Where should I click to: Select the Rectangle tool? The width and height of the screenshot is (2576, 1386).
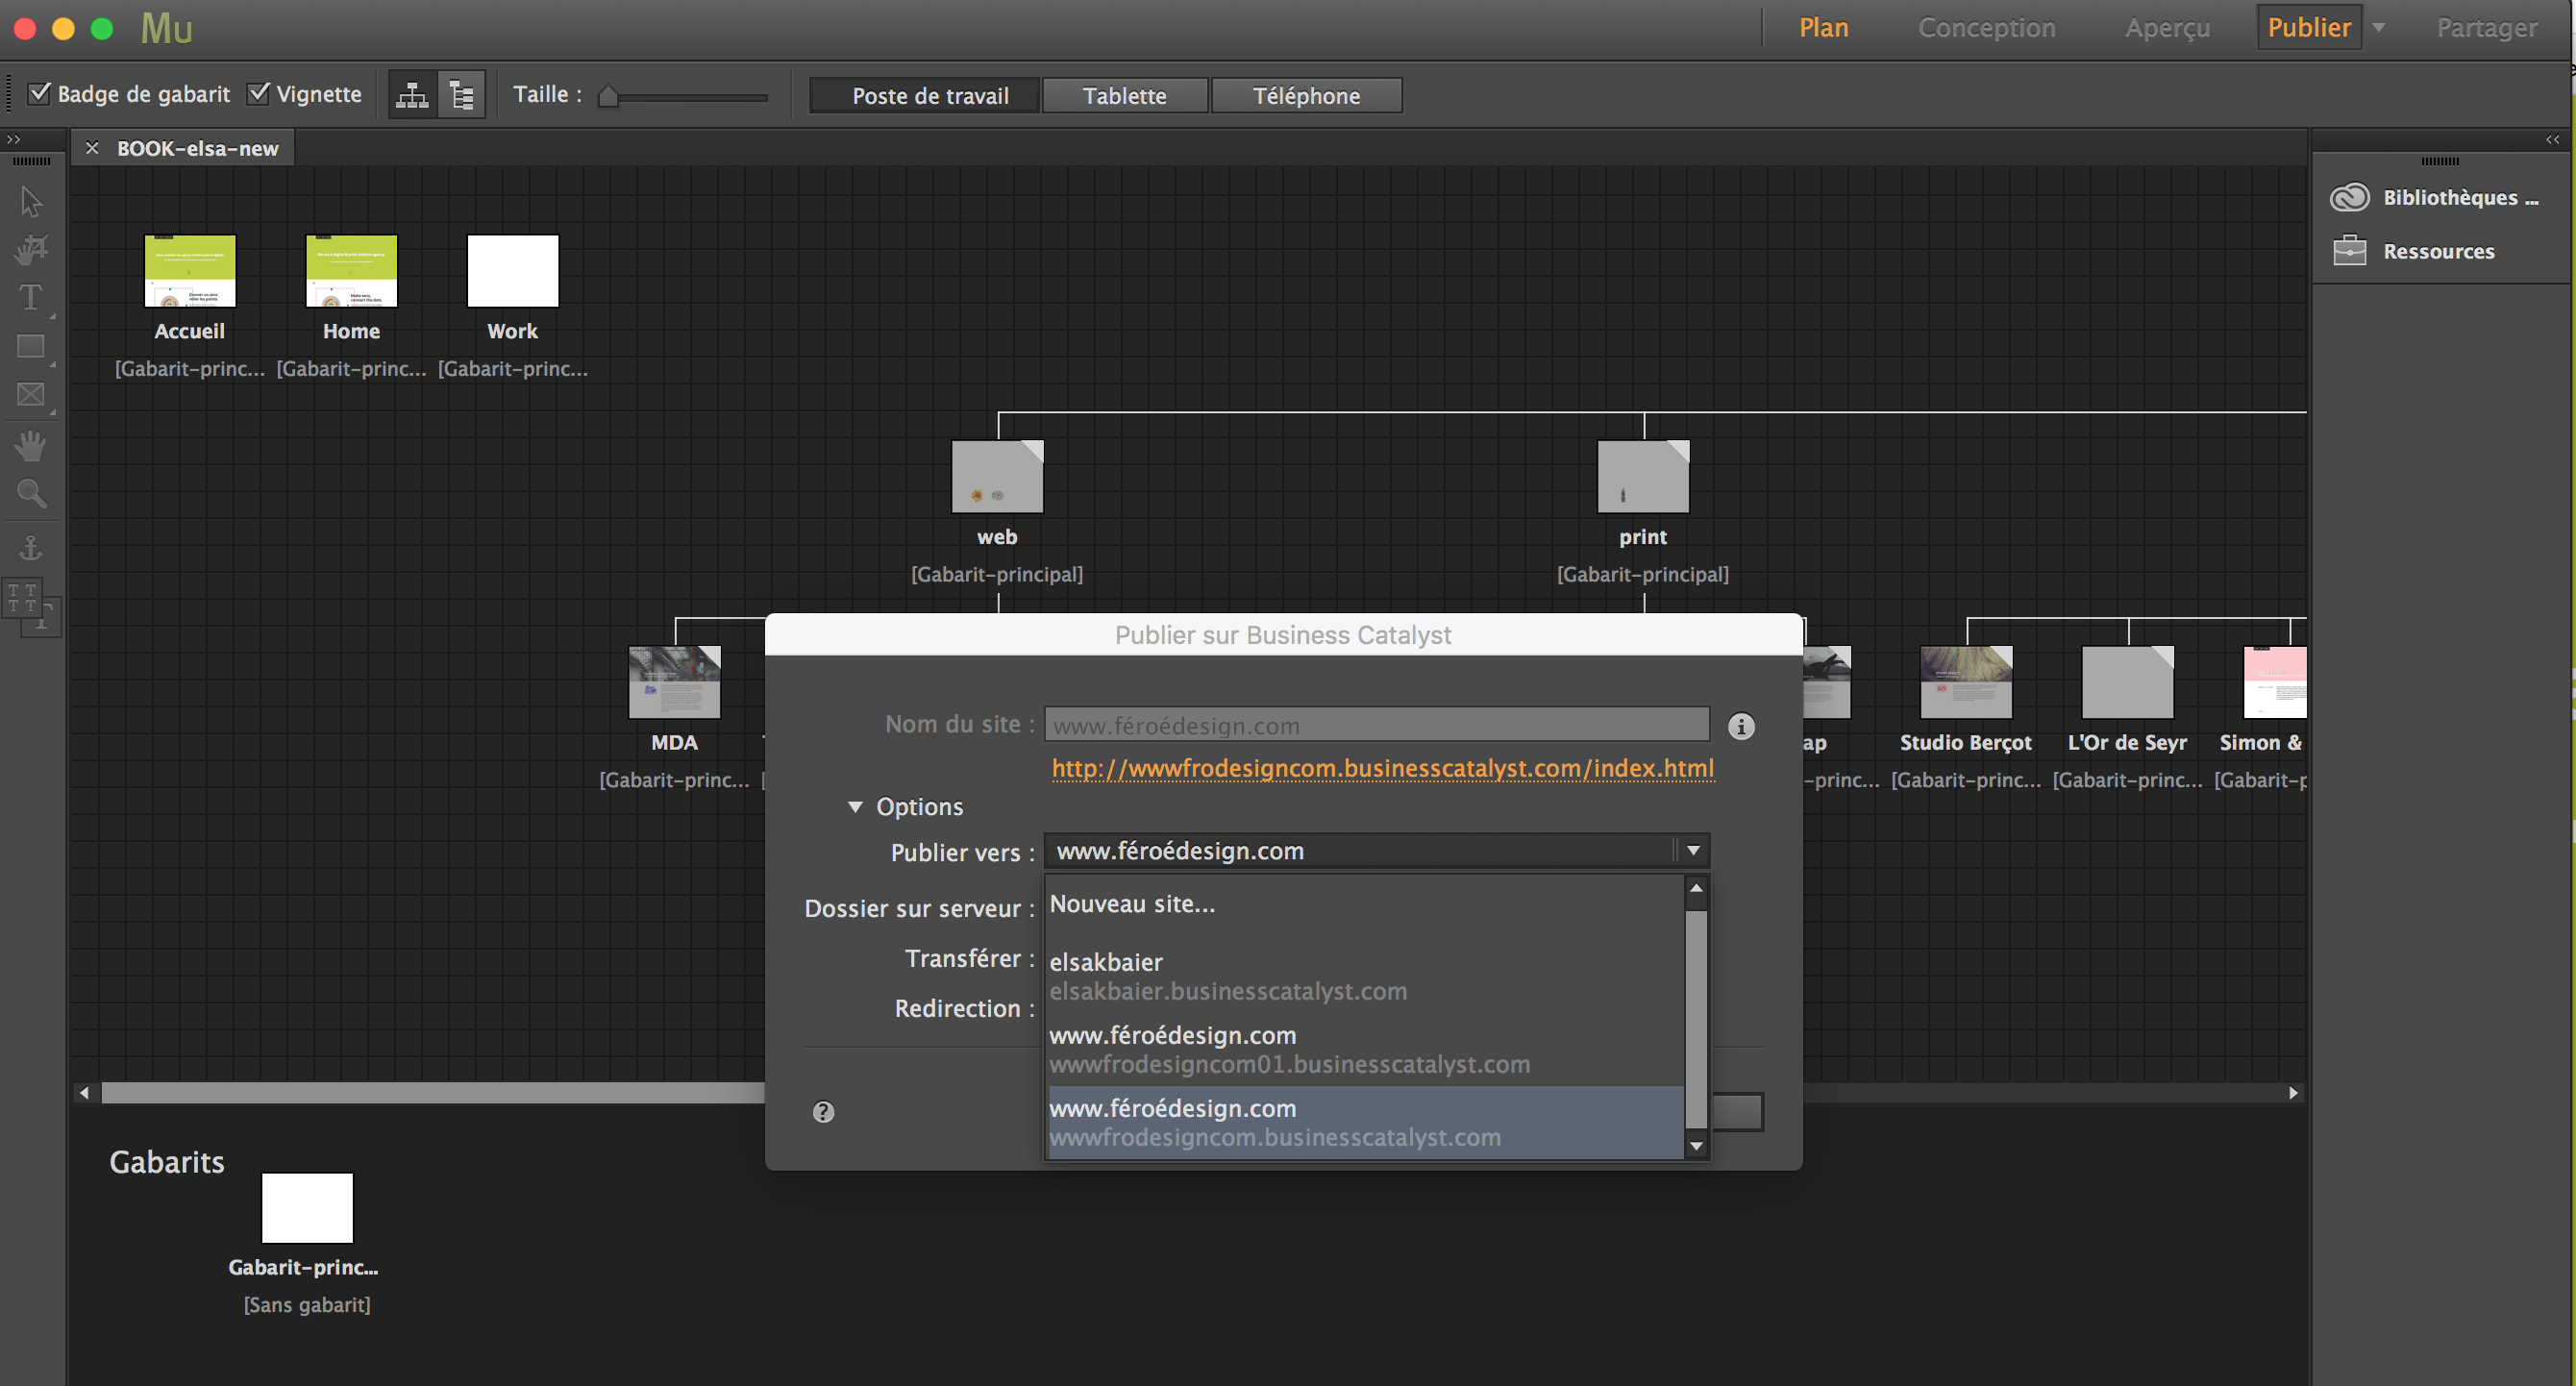pyautogui.click(x=31, y=346)
